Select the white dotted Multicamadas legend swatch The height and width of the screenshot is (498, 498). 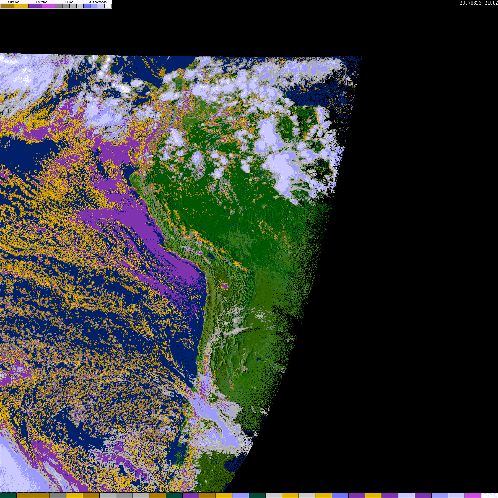tap(108, 6)
